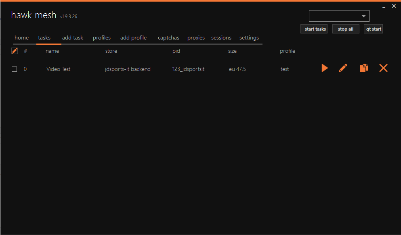Go to the settings tab
This screenshot has height=235, width=401.
249,38
